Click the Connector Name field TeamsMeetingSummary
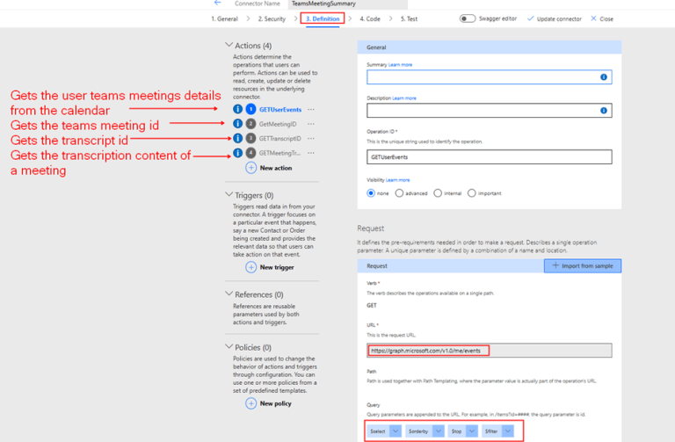This screenshot has height=442, width=675. [x=348, y=4]
